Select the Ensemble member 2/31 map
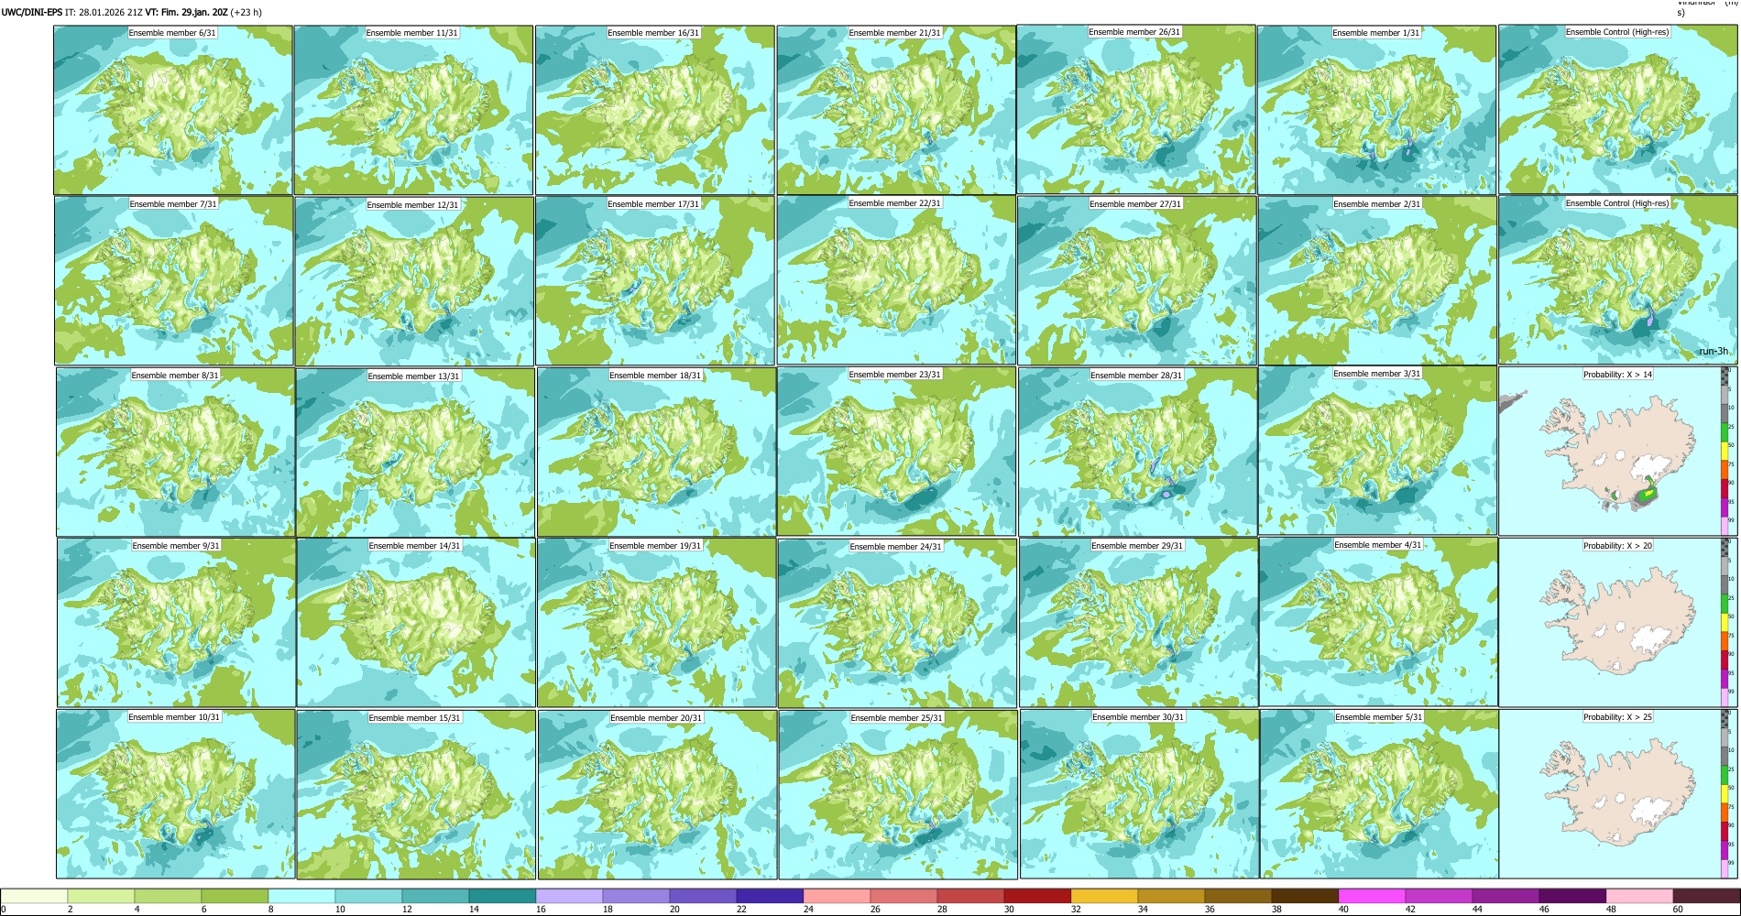 pos(1378,281)
